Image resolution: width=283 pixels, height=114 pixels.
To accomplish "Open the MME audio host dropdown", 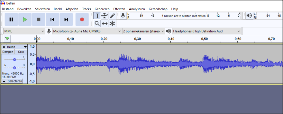I will (24, 31).
